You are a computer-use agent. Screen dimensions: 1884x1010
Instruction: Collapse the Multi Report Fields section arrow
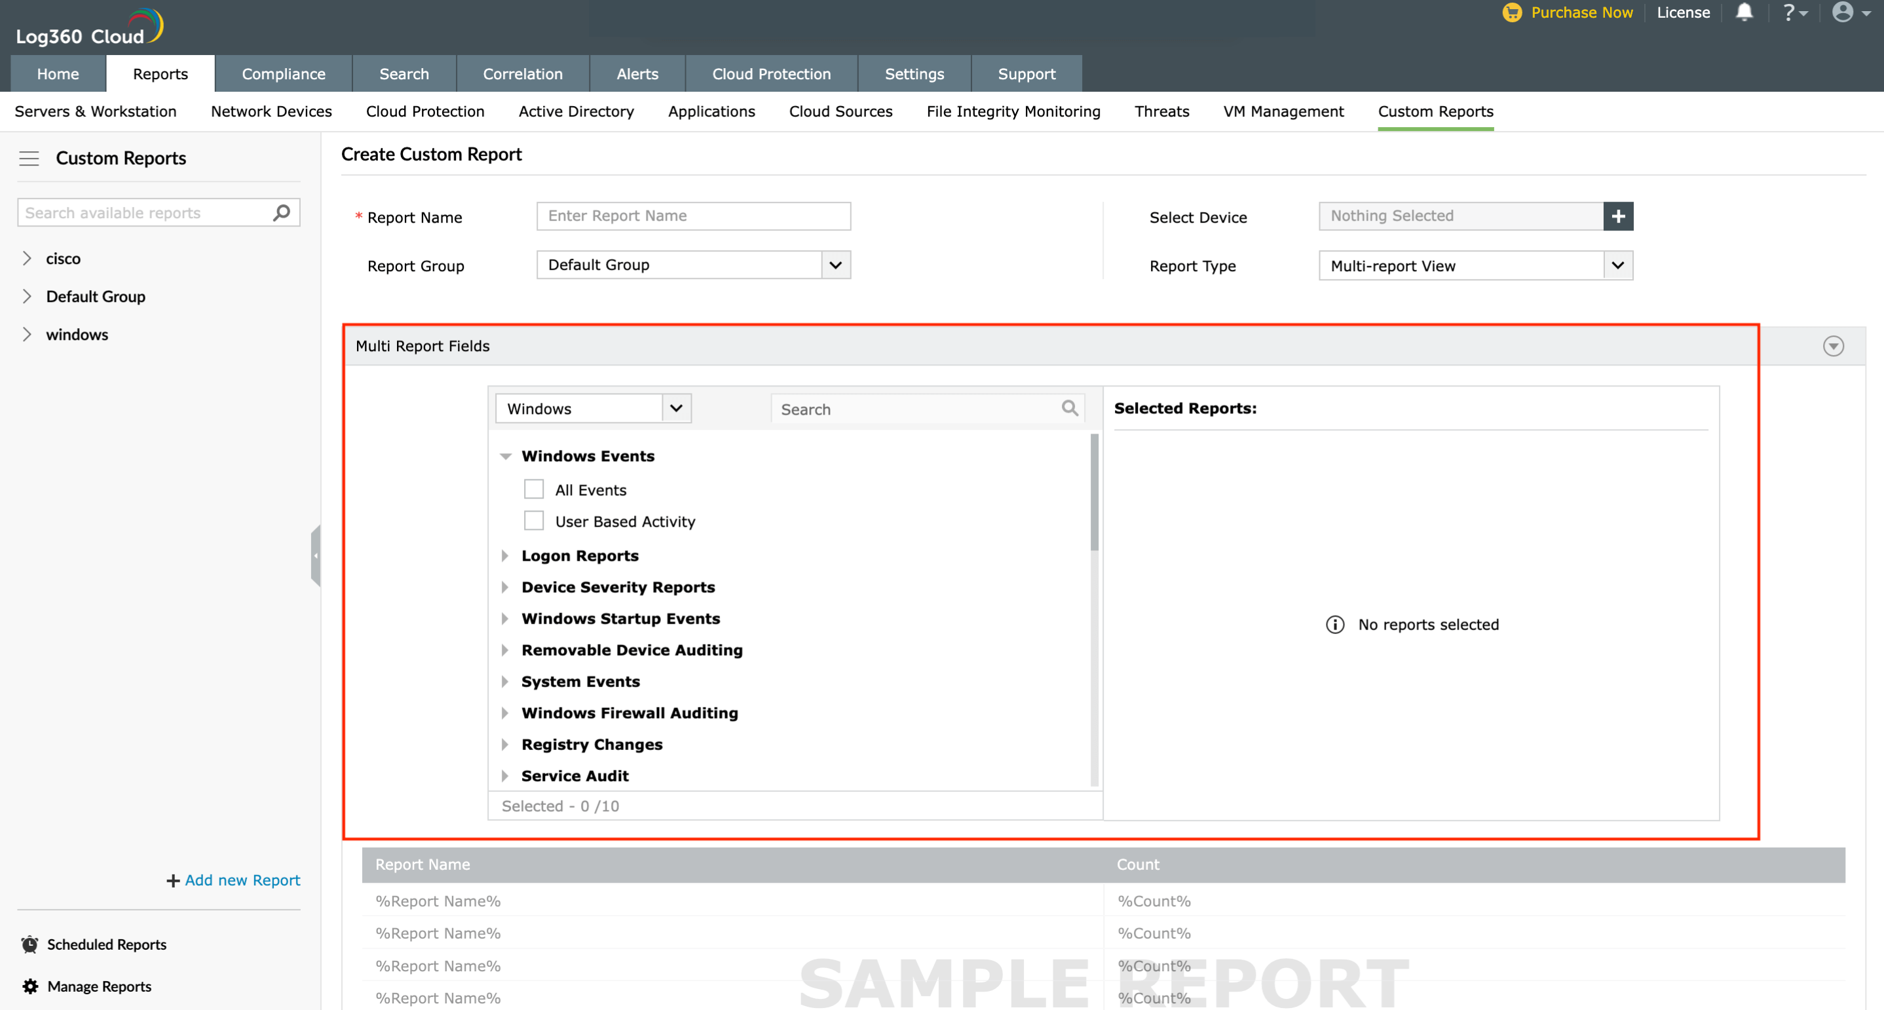(x=1833, y=346)
